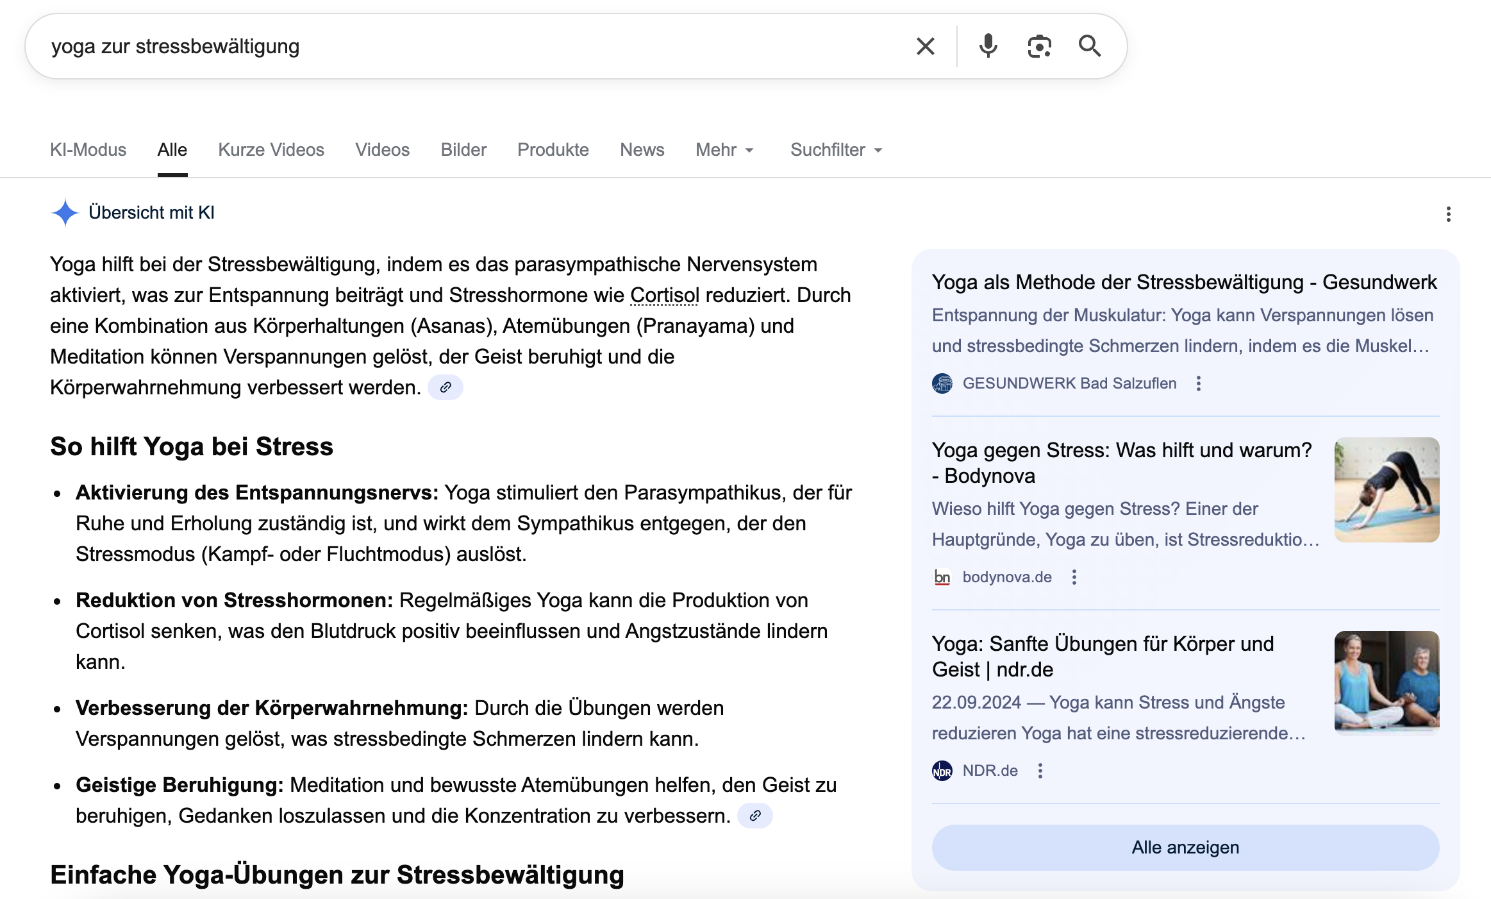
Task: Click the magnifying glass search icon
Action: click(1089, 46)
